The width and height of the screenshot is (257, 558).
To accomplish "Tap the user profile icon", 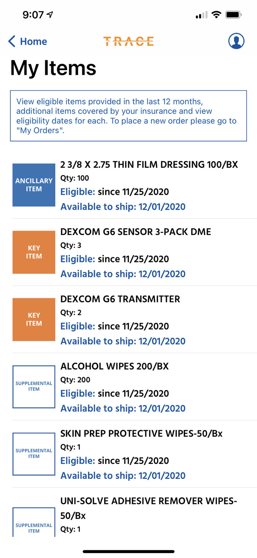I will coord(236,41).
